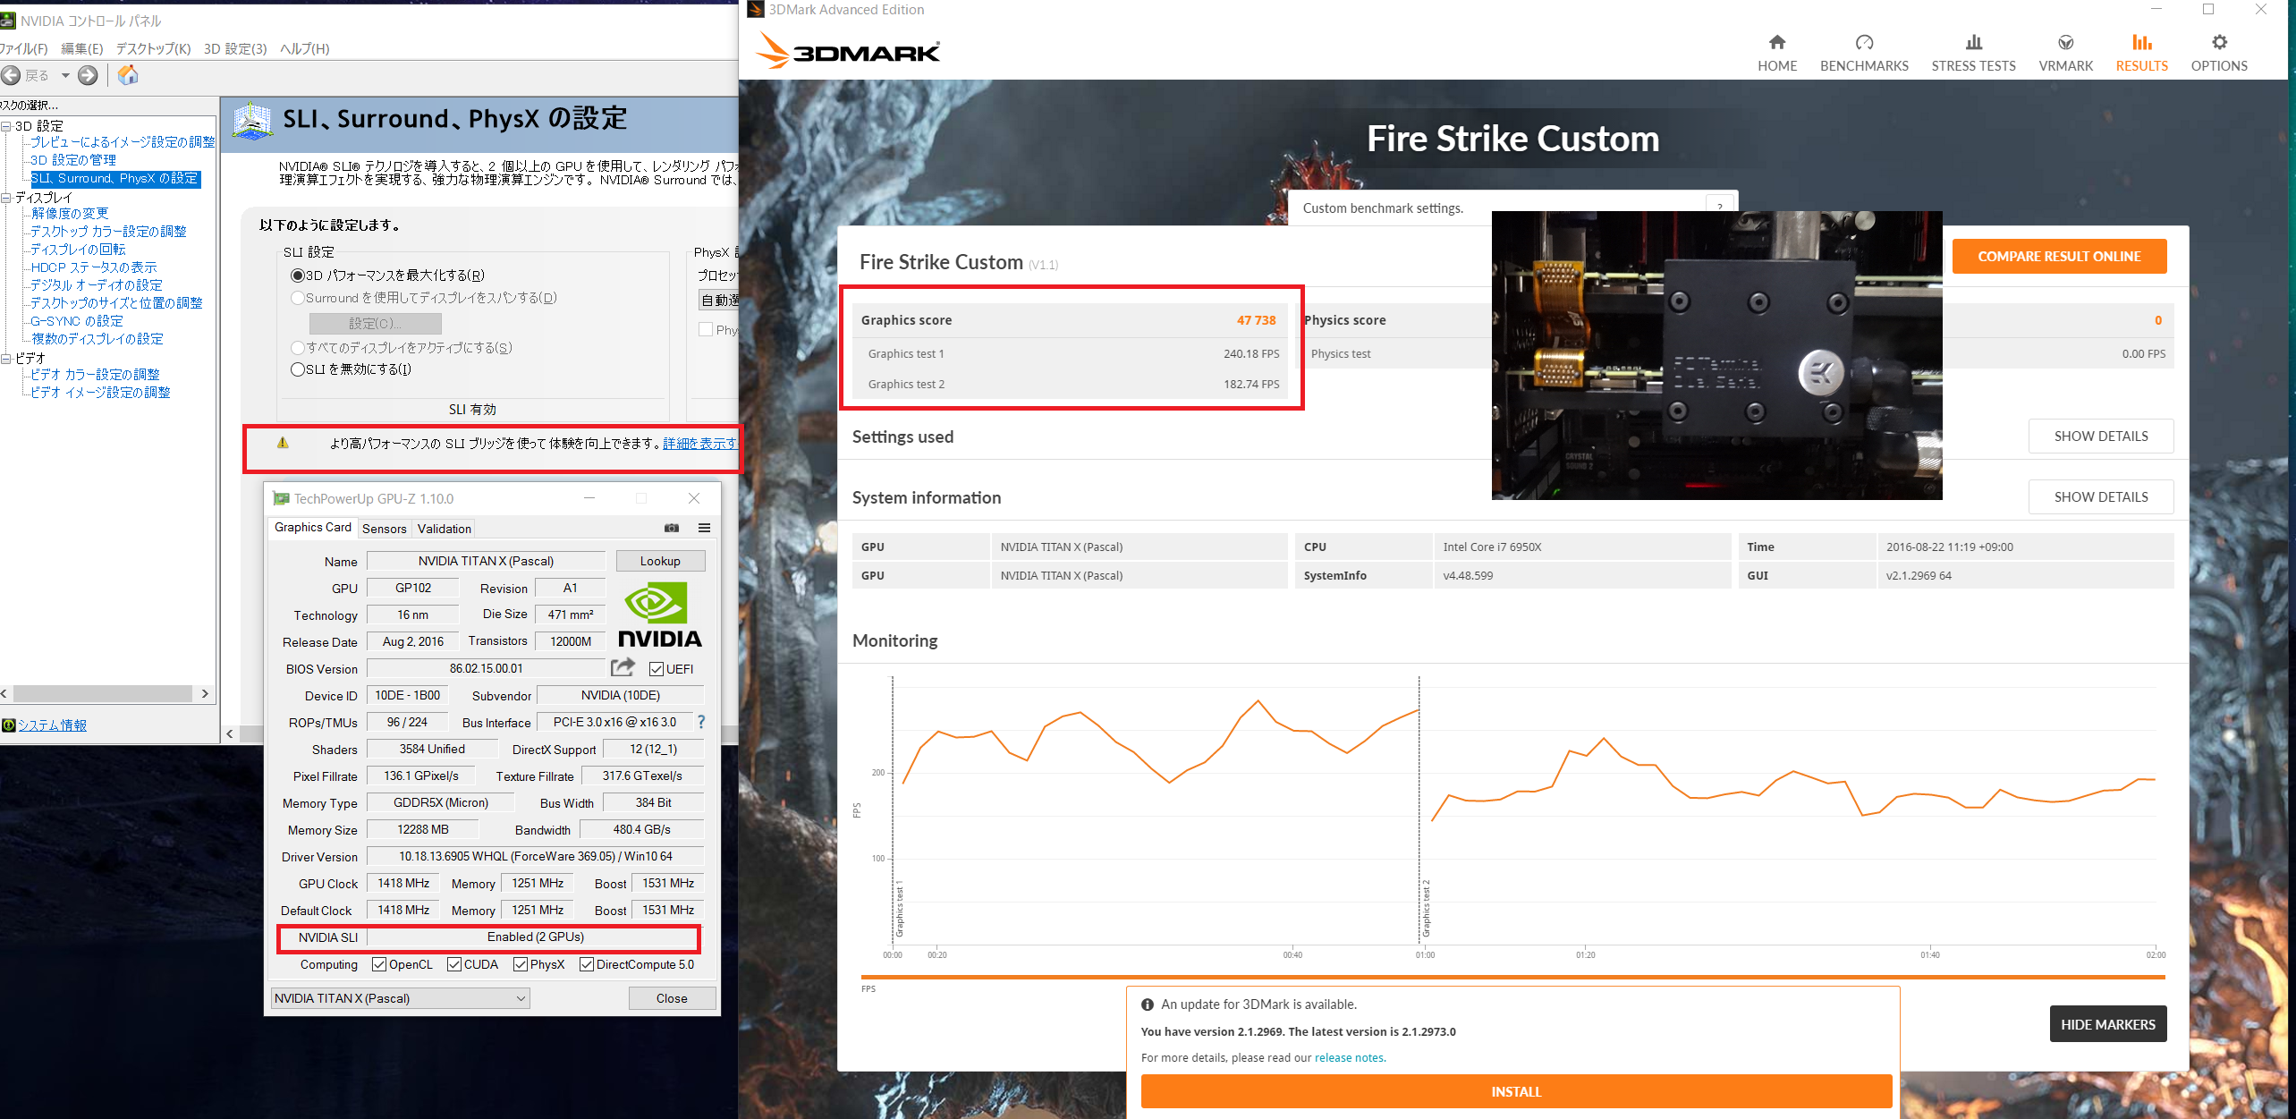This screenshot has height=1119, width=2296.
Task: Click GPU-Z screenshot camera icon
Action: click(x=672, y=528)
